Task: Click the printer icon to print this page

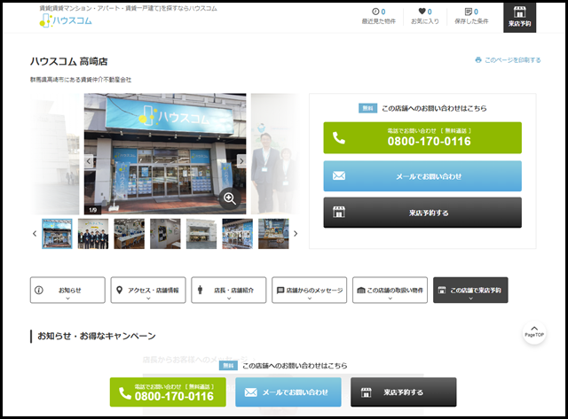Action: tap(478, 60)
